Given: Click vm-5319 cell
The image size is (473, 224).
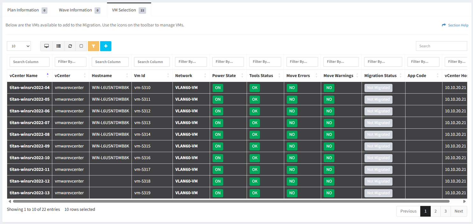Looking at the screenshot, I should [x=152, y=193].
